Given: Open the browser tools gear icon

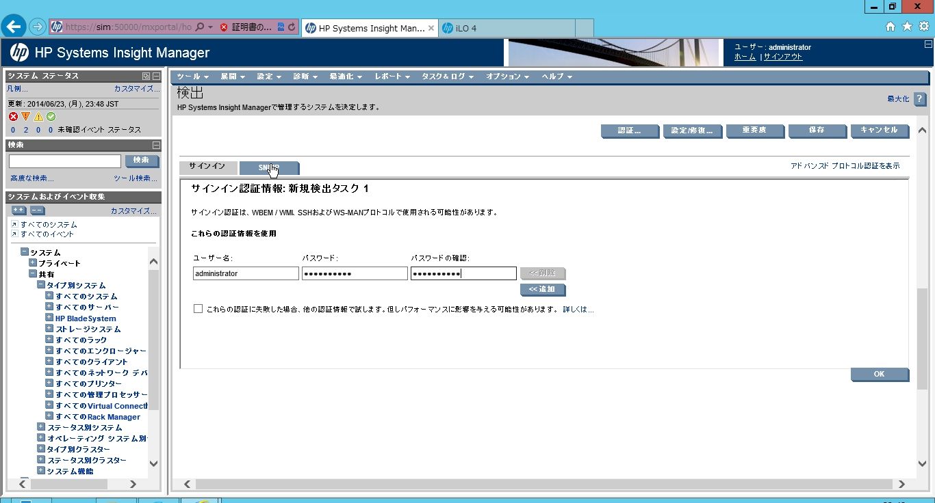Looking at the screenshot, I should 923,27.
